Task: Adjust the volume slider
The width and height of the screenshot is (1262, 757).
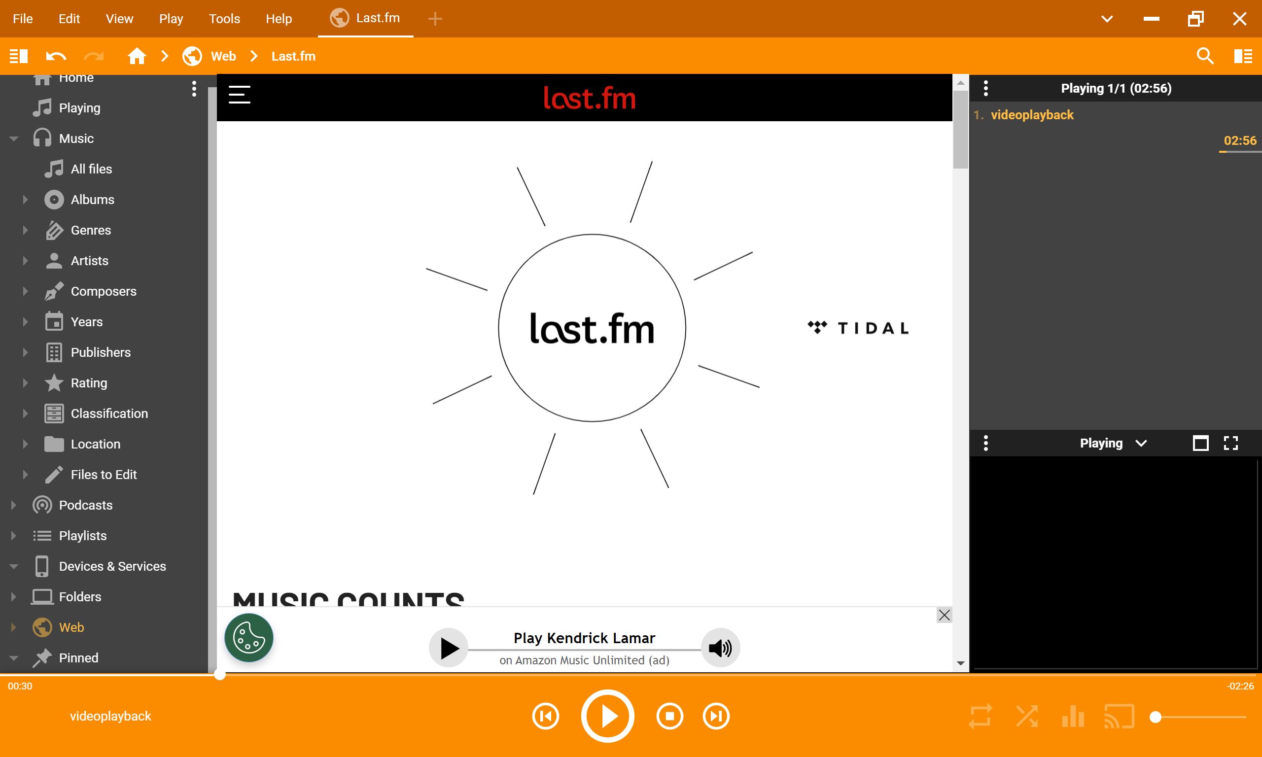Action: [x=1156, y=717]
